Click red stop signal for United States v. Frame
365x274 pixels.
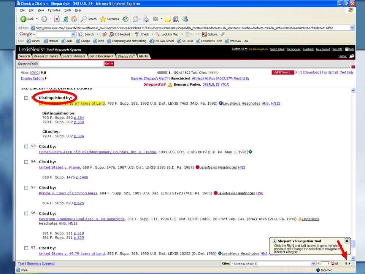pos(197,167)
